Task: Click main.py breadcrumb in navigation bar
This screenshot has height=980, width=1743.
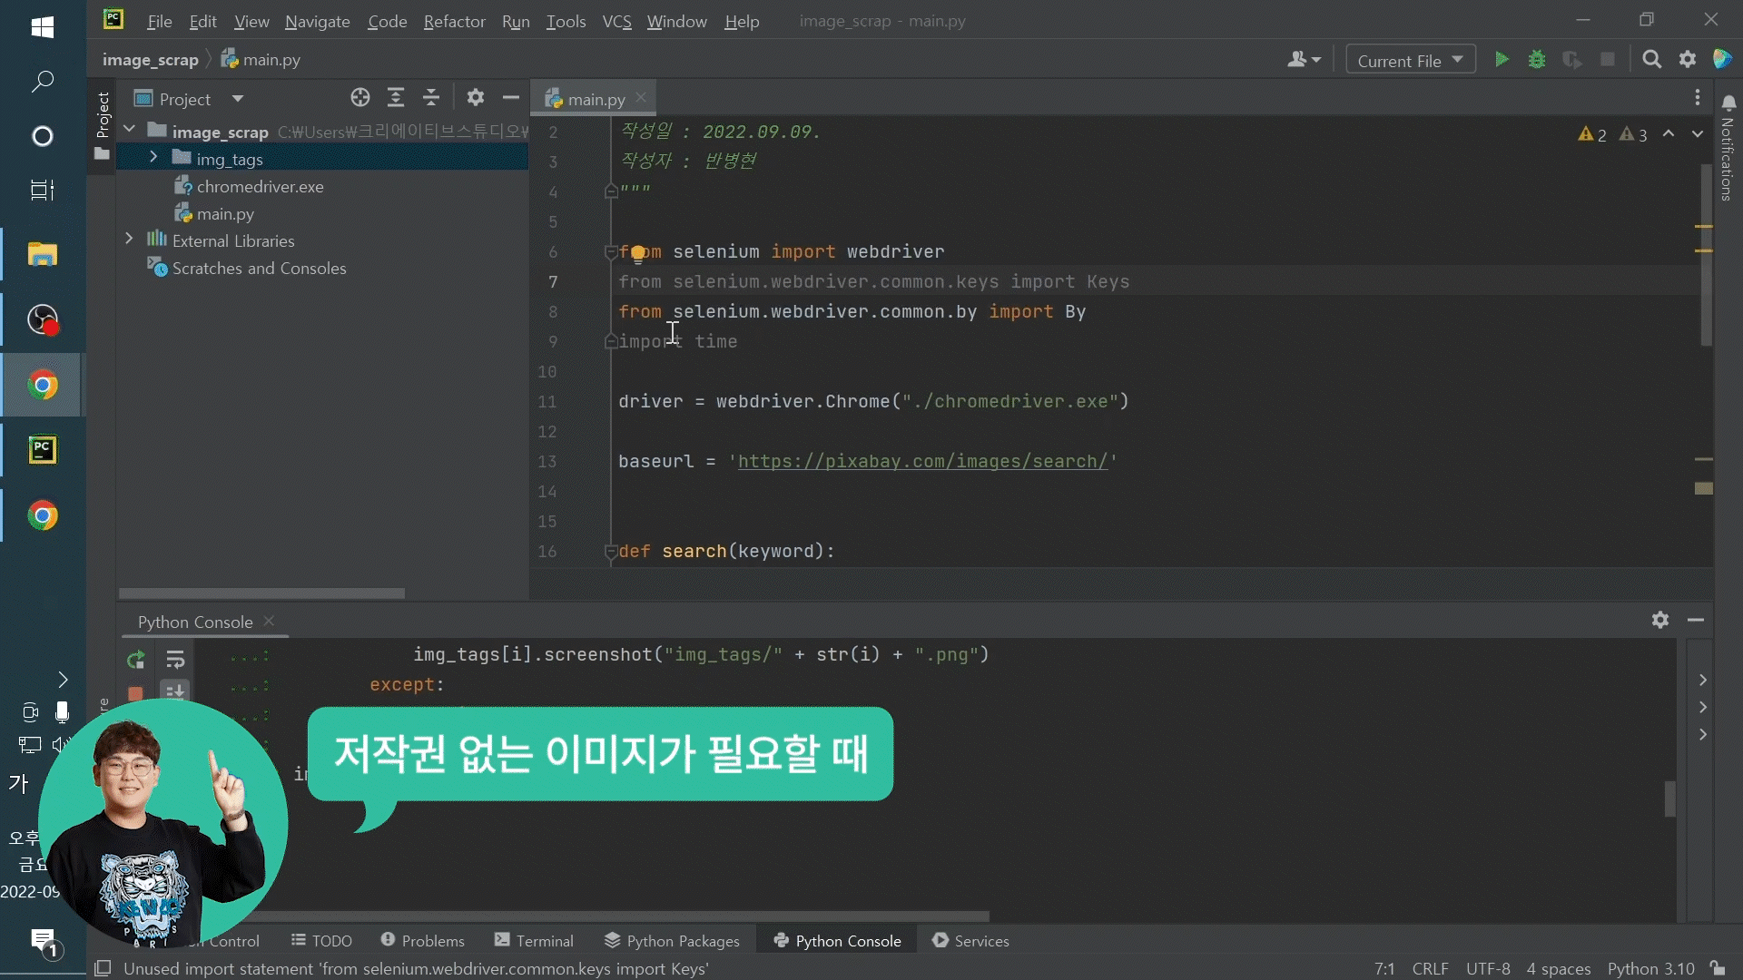Action: tap(261, 60)
